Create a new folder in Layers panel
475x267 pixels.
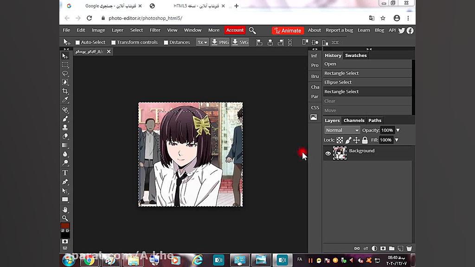coord(392,248)
